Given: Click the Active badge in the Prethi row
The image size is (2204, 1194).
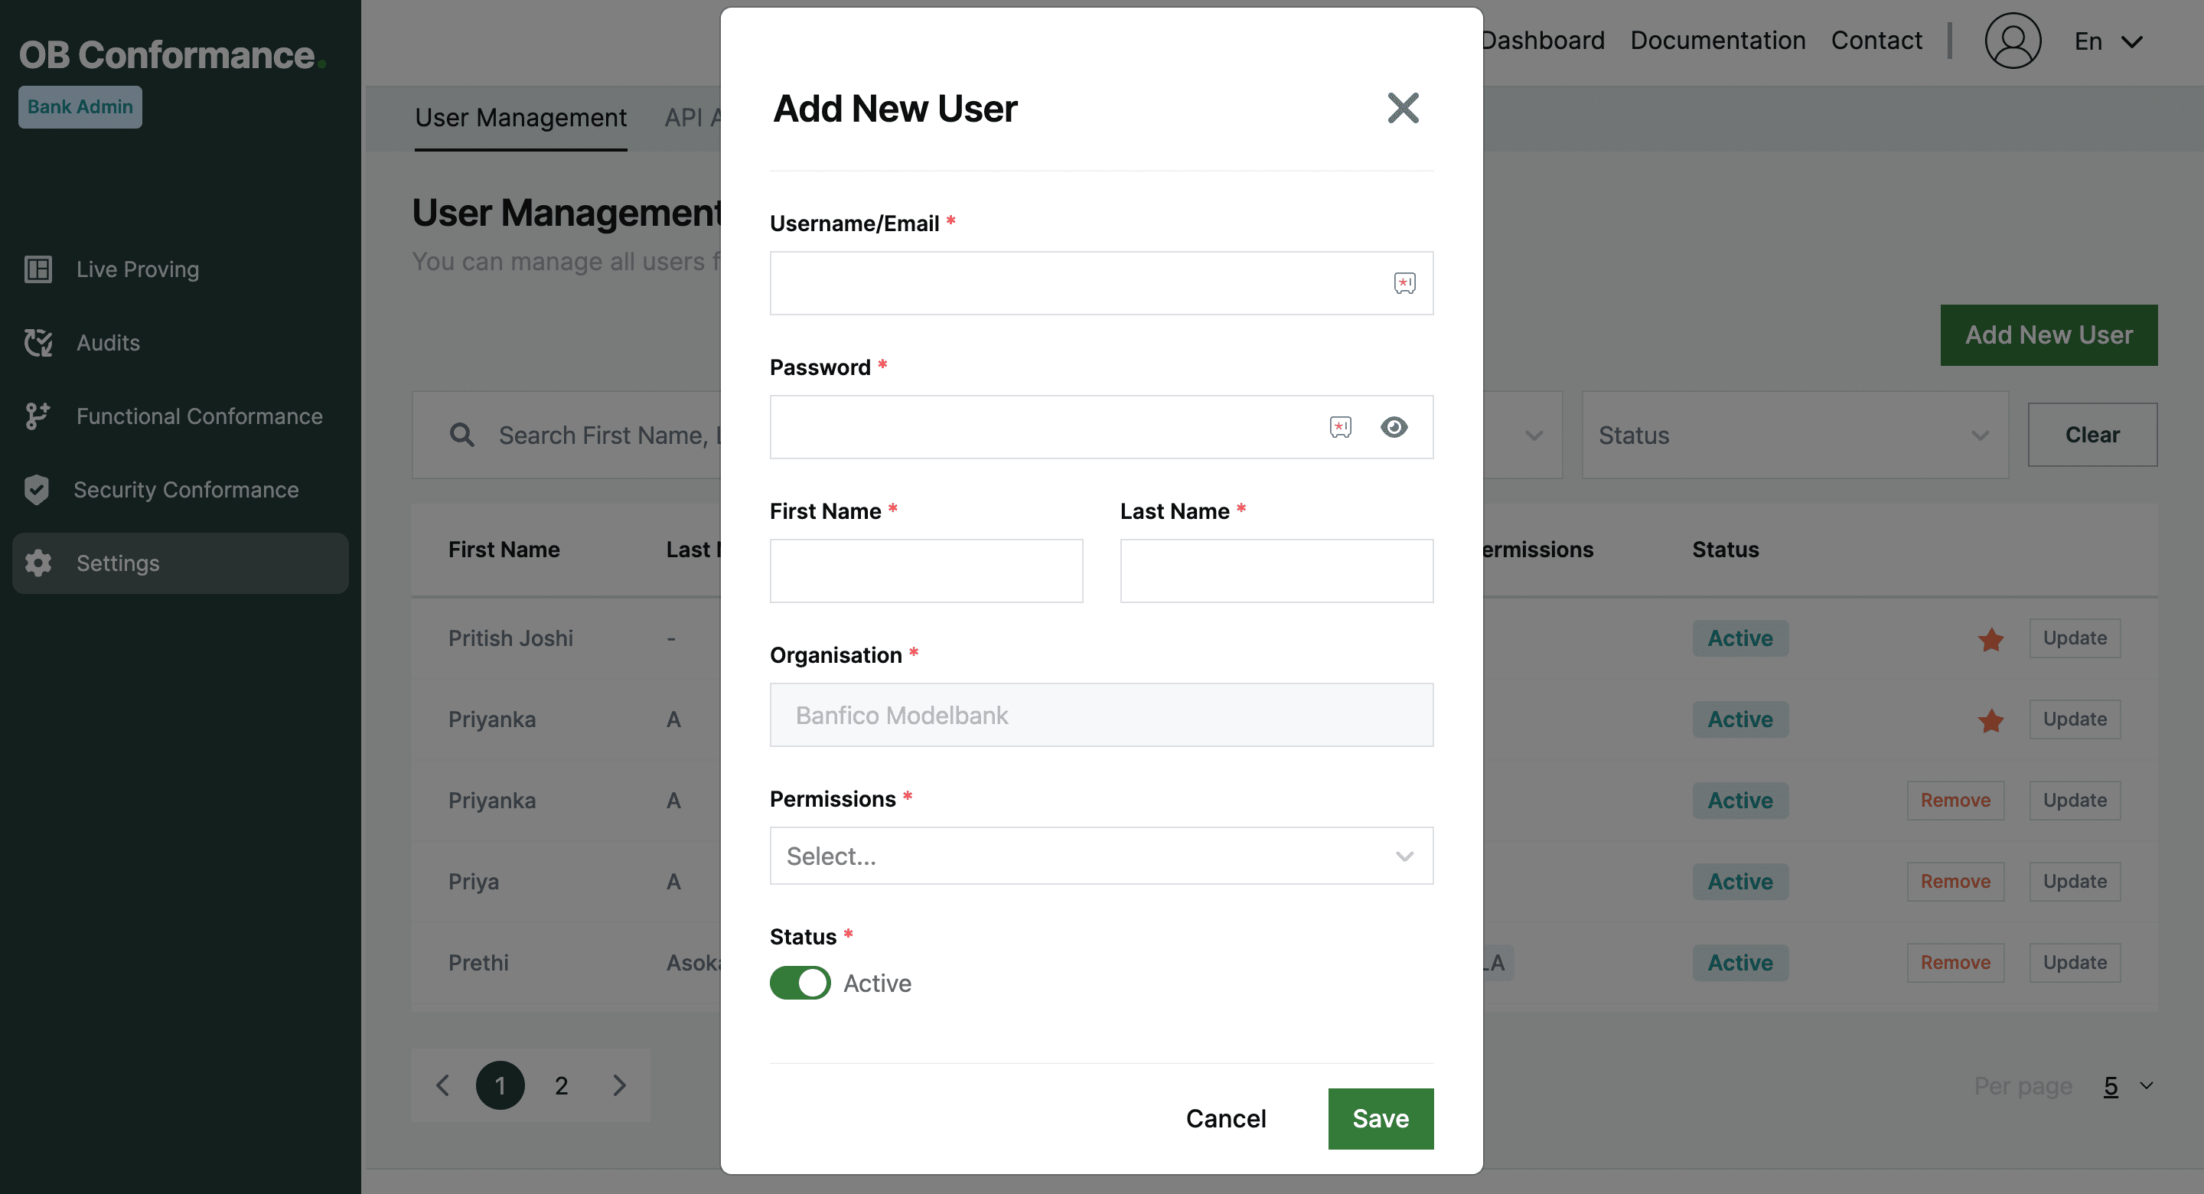Looking at the screenshot, I should (1739, 963).
